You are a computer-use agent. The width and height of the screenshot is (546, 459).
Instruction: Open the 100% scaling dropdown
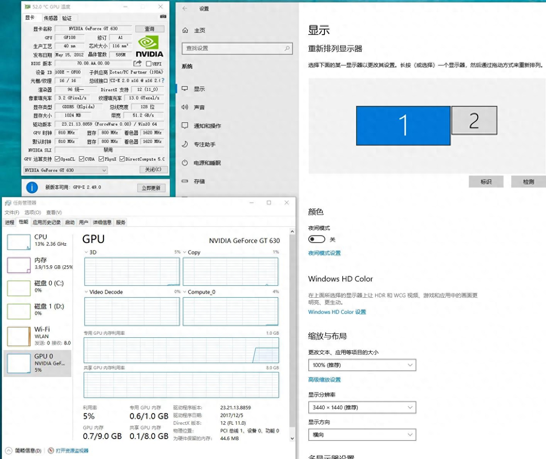click(x=362, y=365)
